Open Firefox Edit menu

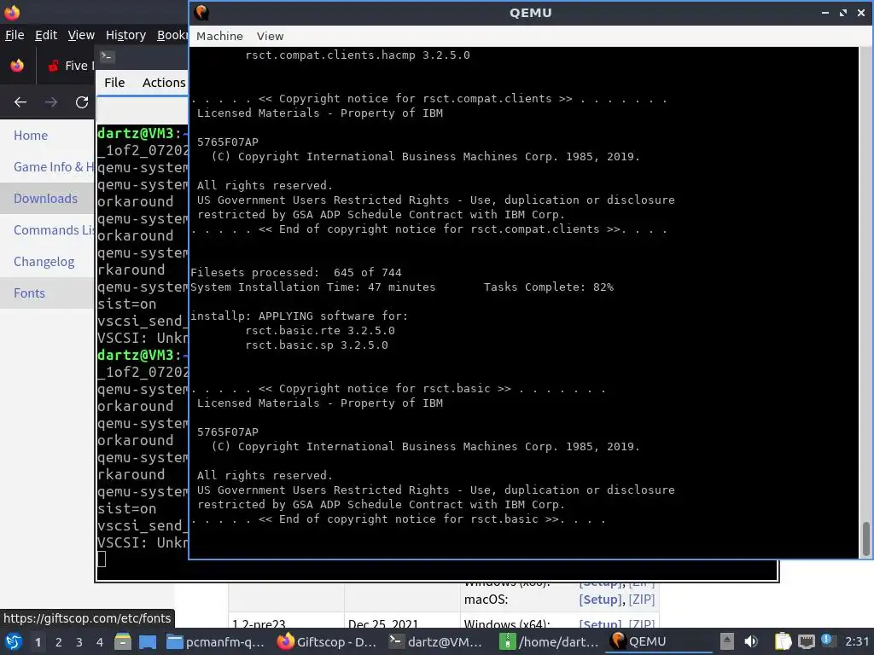click(46, 35)
